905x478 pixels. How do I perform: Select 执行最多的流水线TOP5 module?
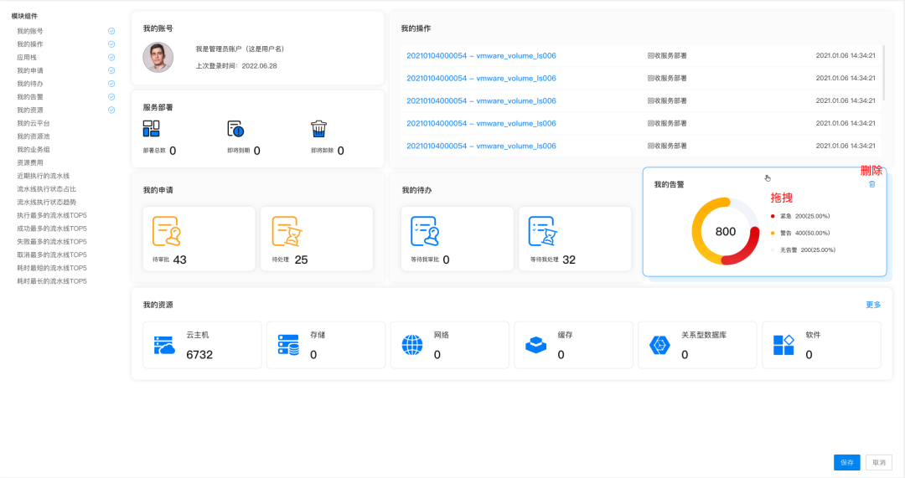pyautogui.click(x=52, y=215)
